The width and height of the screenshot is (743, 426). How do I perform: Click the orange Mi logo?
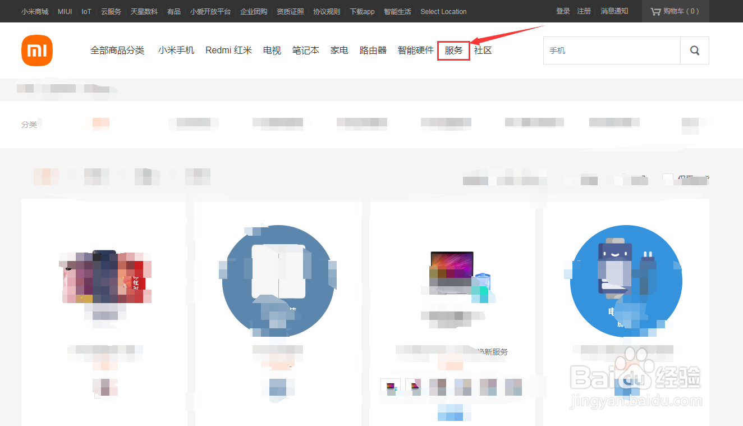coord(37,50)
